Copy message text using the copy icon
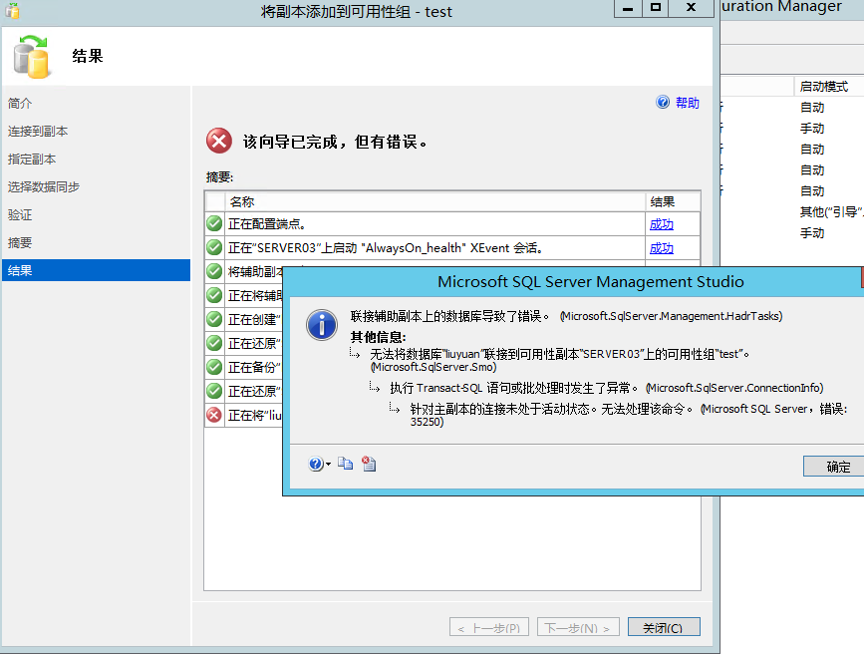The image size is (864, 654). 346,464
